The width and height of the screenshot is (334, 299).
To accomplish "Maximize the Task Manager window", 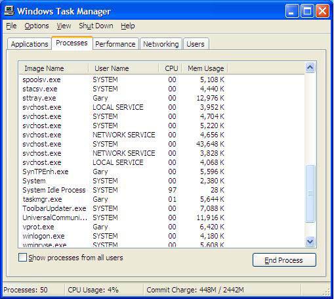I will point(307,11).
